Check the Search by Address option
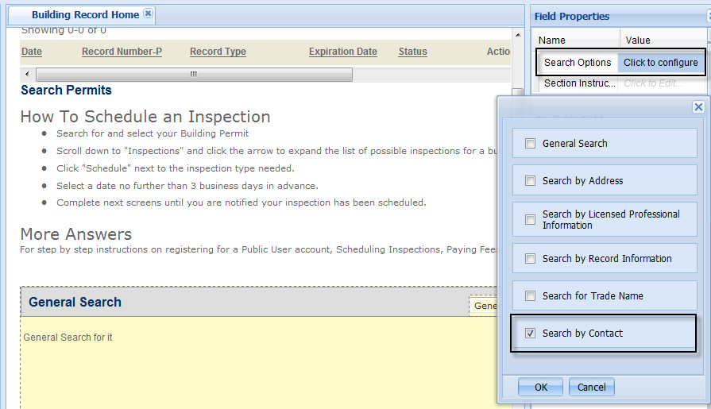Image resolution: width=711 pixels, height=409 pixels. (531, 181)
